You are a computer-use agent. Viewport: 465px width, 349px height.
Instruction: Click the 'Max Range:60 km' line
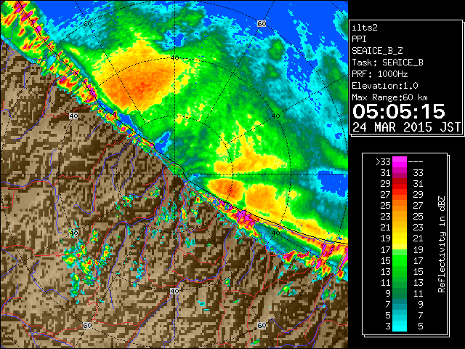(390, 97)
